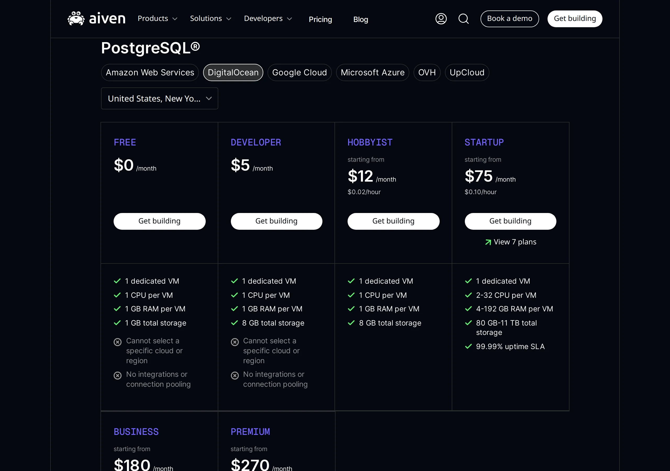Viewport: 670px width, 471px height.
Task: Select the DigitalOcean cloud tab
Action: (233, 72)
